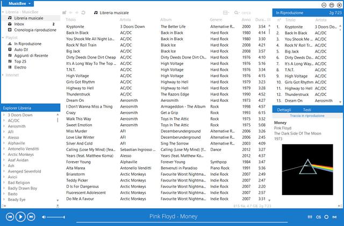This screenshot has width=344, height=226.
Task: Select Alphaville in the Explorer Libreria
Action: 17,143
